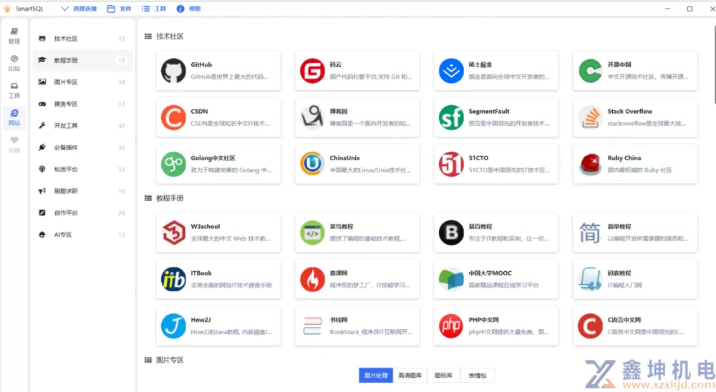The height and width of the screenshot is (392, 716).
Task: Open the 51CTO card
Action: coord(496,165)
